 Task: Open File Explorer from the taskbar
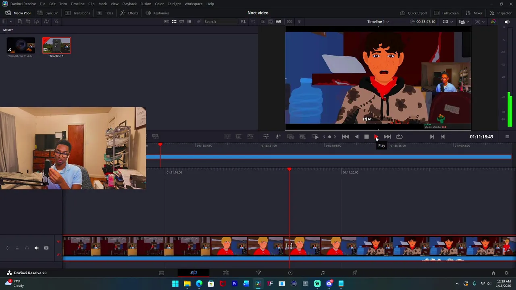[x=187, y=284]
